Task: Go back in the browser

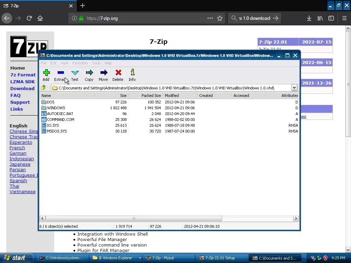Action: 7,18
